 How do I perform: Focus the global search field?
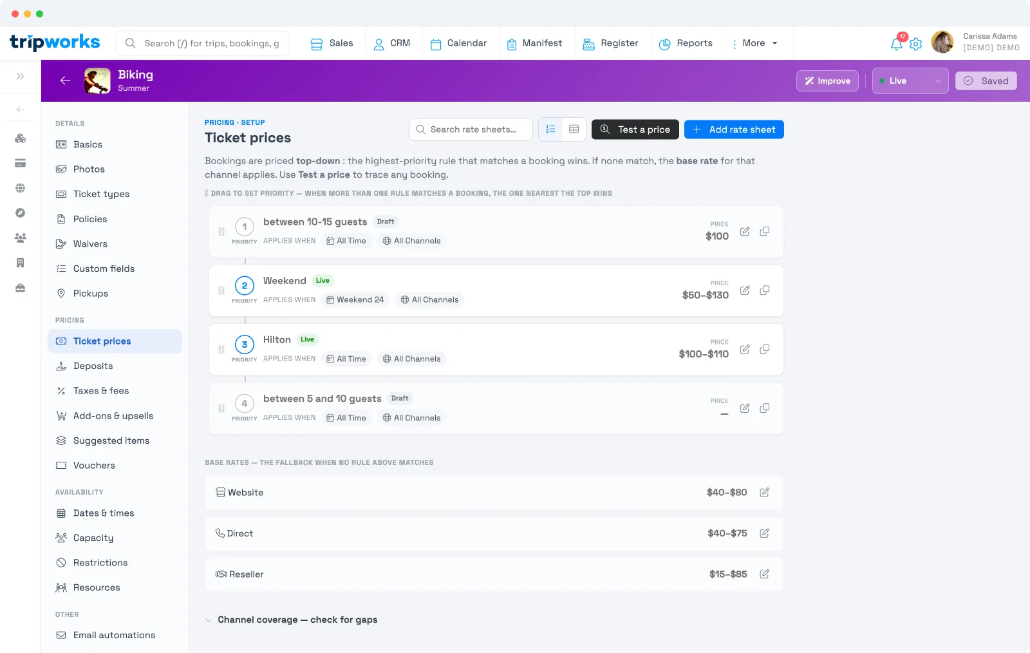(x=203, y=43)
